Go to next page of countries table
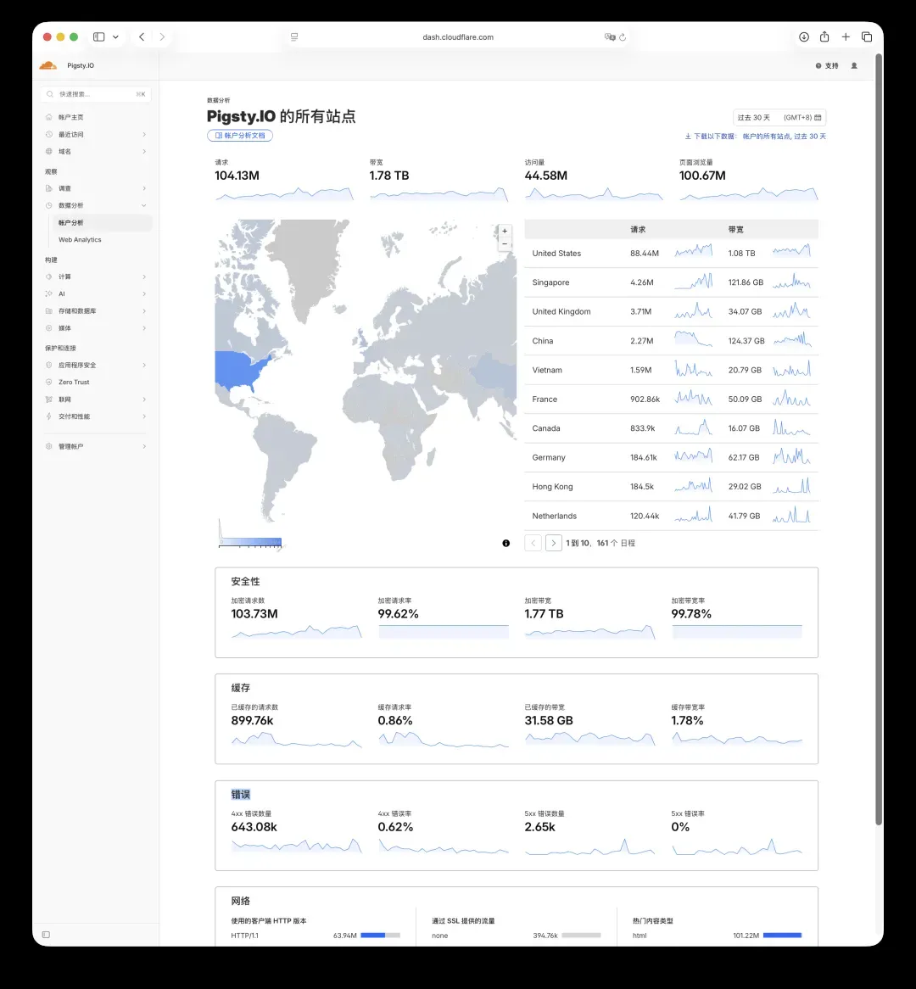 [x=553, y=543]
